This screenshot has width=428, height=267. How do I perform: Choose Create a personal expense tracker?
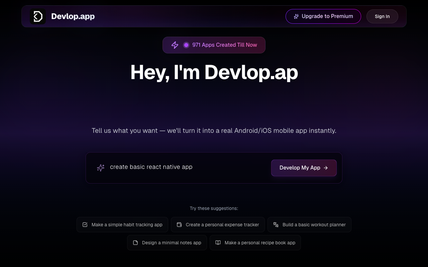pyautogui.click(x=218, y=225)
